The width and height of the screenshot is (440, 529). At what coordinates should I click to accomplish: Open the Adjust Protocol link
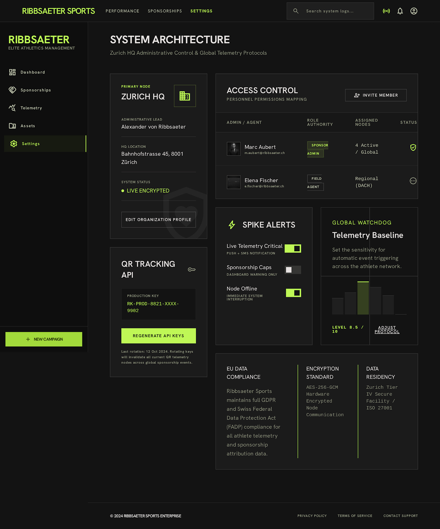(387, 330)
